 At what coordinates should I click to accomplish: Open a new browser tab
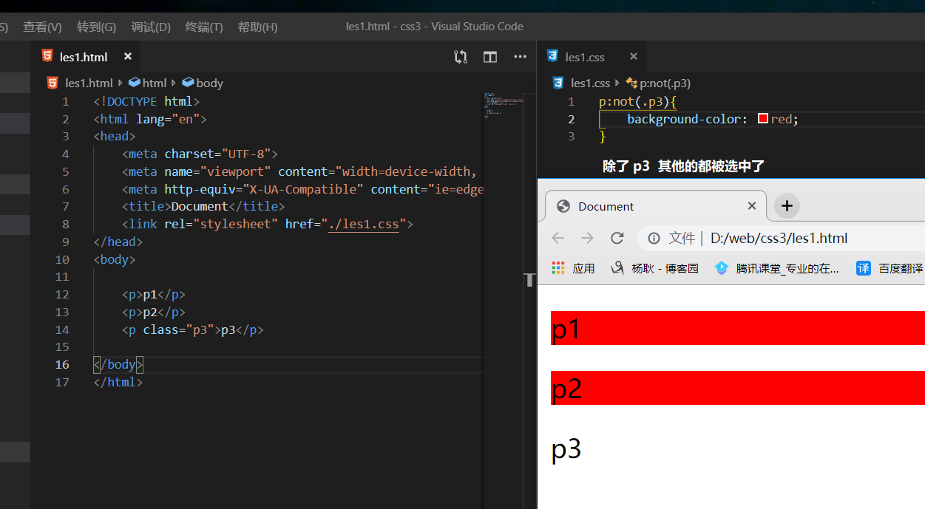point(787,206)
